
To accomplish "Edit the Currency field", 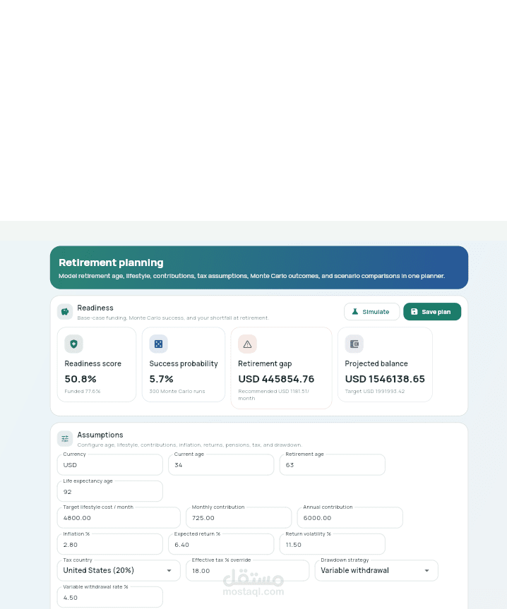I will [110, 465].
